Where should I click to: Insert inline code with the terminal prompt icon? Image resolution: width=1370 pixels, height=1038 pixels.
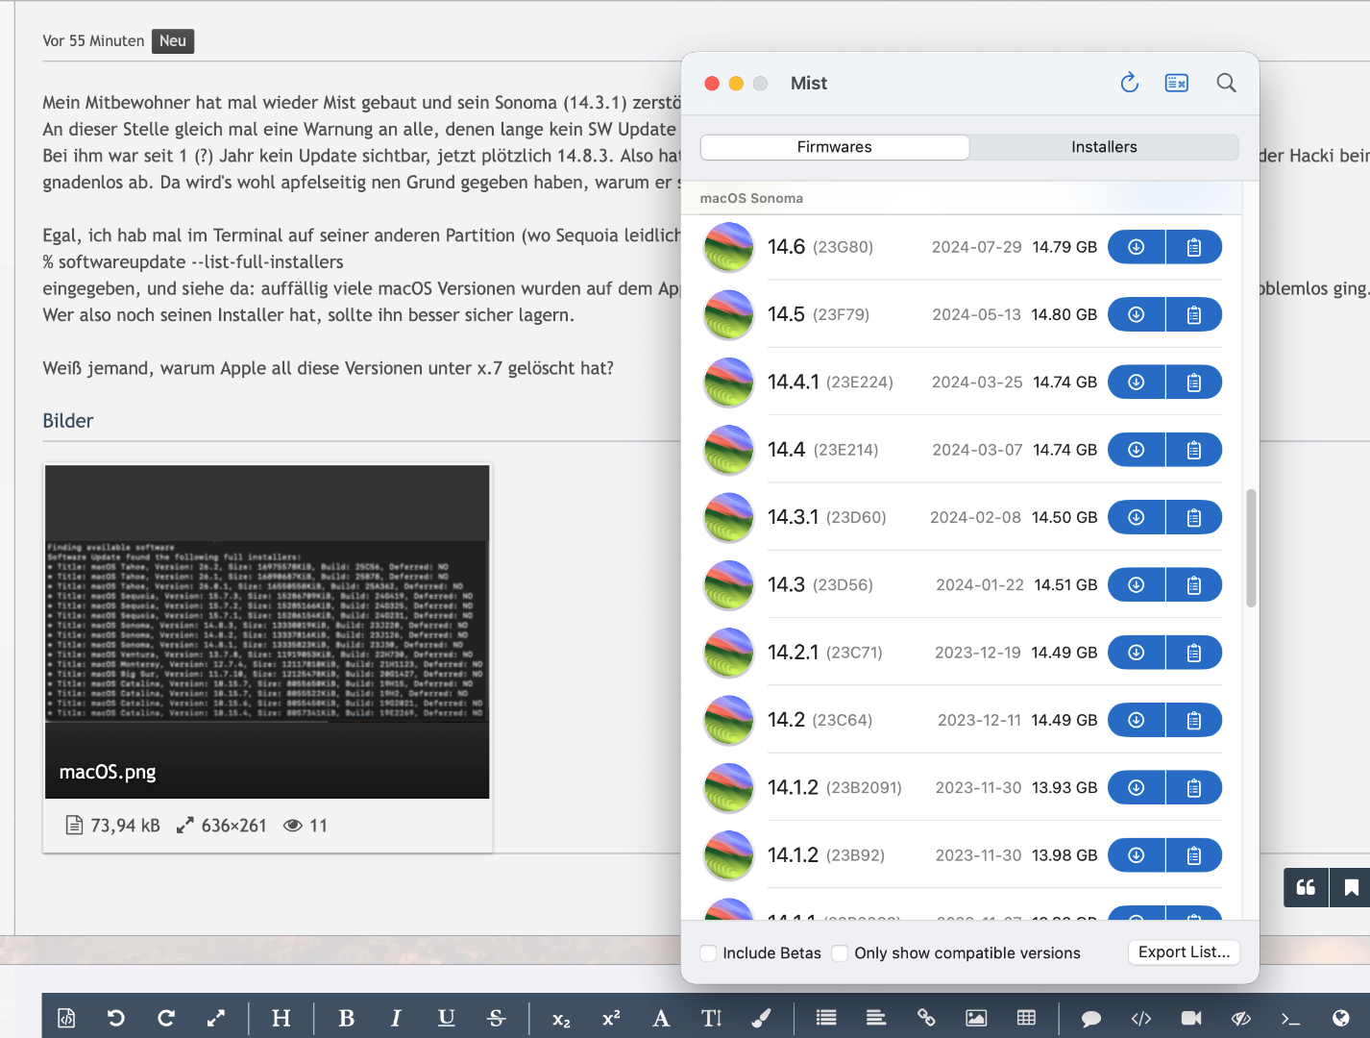1291,1018
